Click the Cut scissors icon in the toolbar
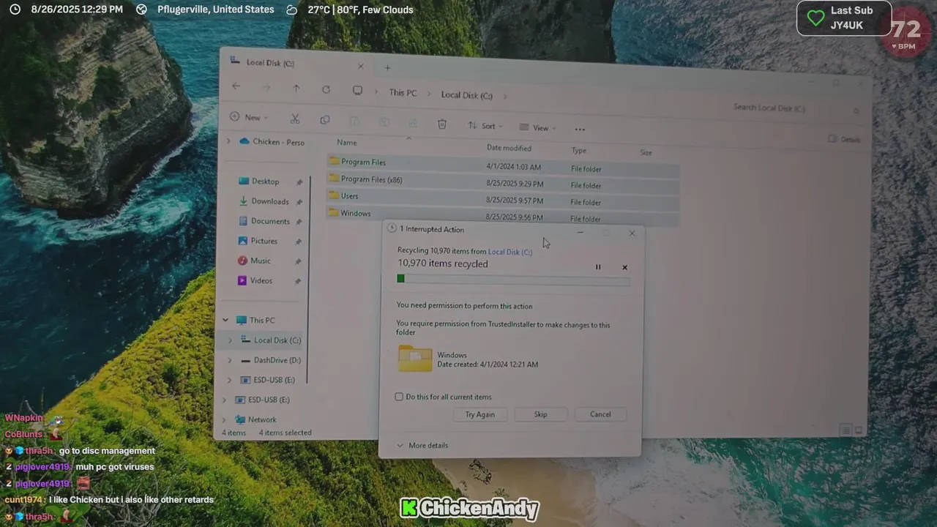The height and width of the screenshot is (527, 937). pos(295,119)
